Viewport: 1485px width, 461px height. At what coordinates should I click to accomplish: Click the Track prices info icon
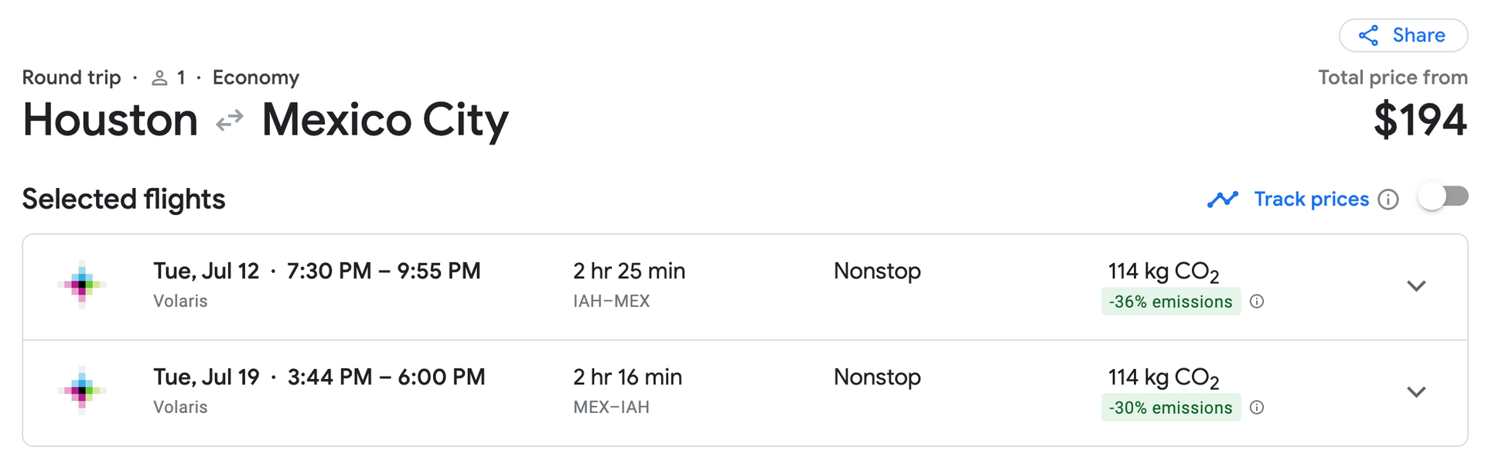[x=1389, y=200]
